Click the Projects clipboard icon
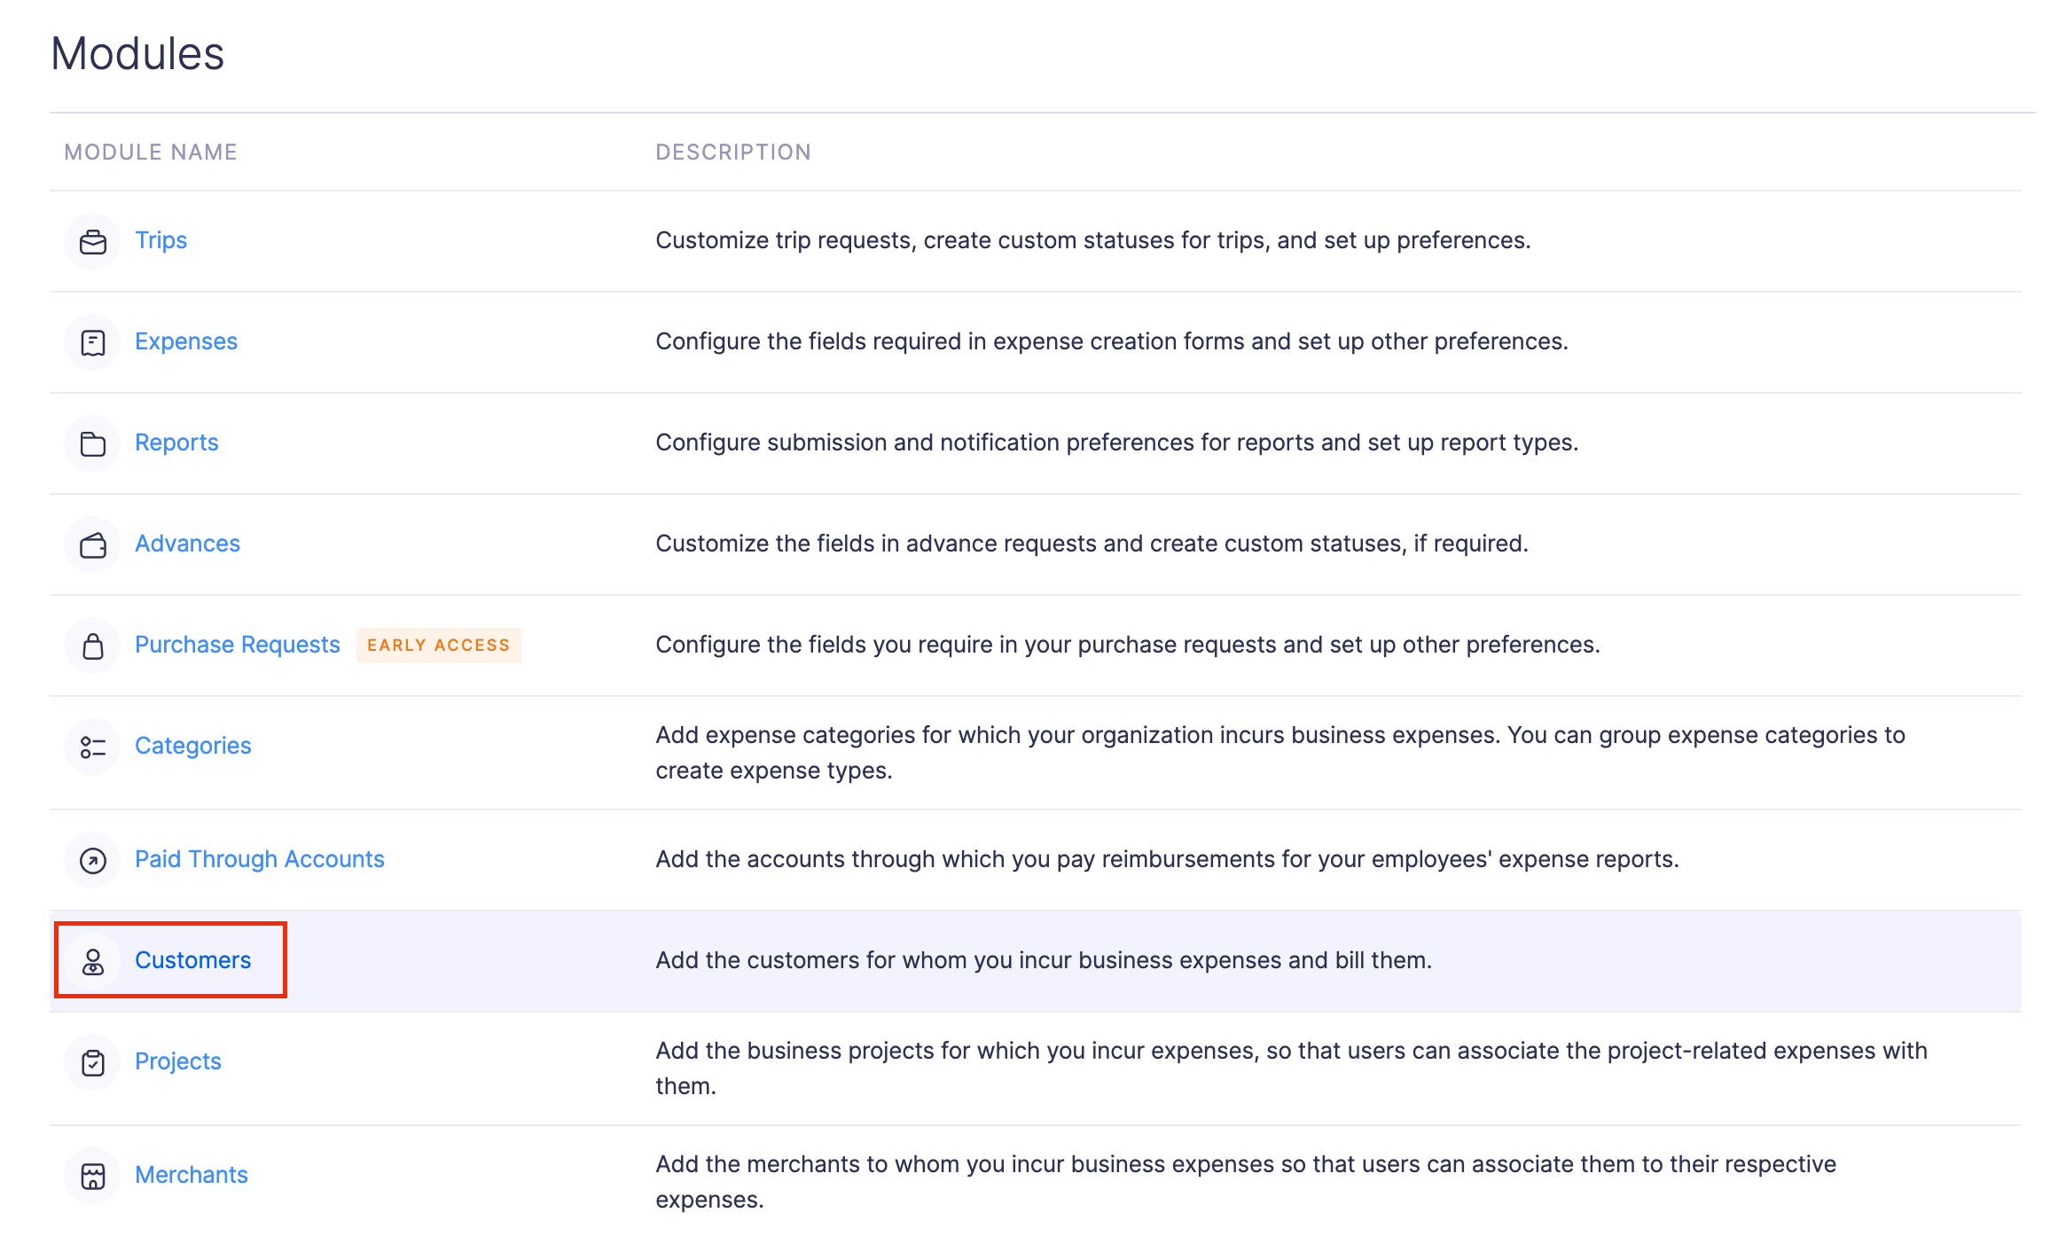Image resolution: width=2066 pixels, height=1236 pixels. (x=92, y=1062)
